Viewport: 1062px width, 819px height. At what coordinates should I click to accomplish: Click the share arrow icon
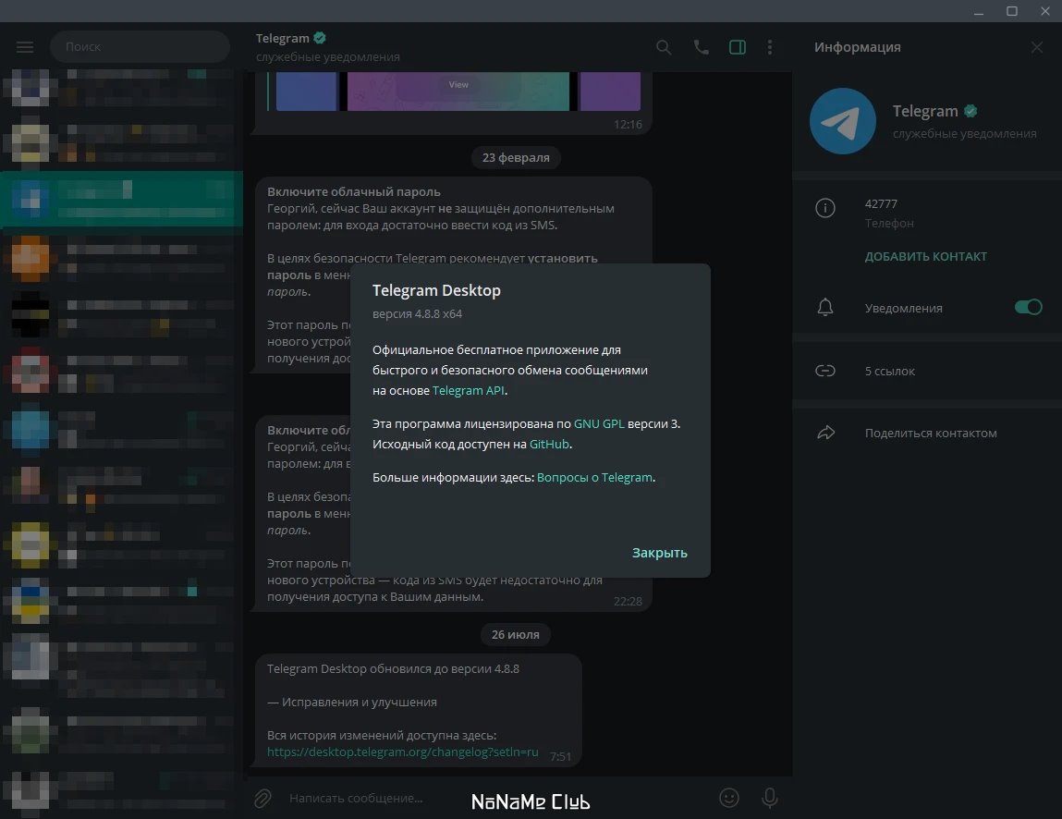[x=825, y=433]
